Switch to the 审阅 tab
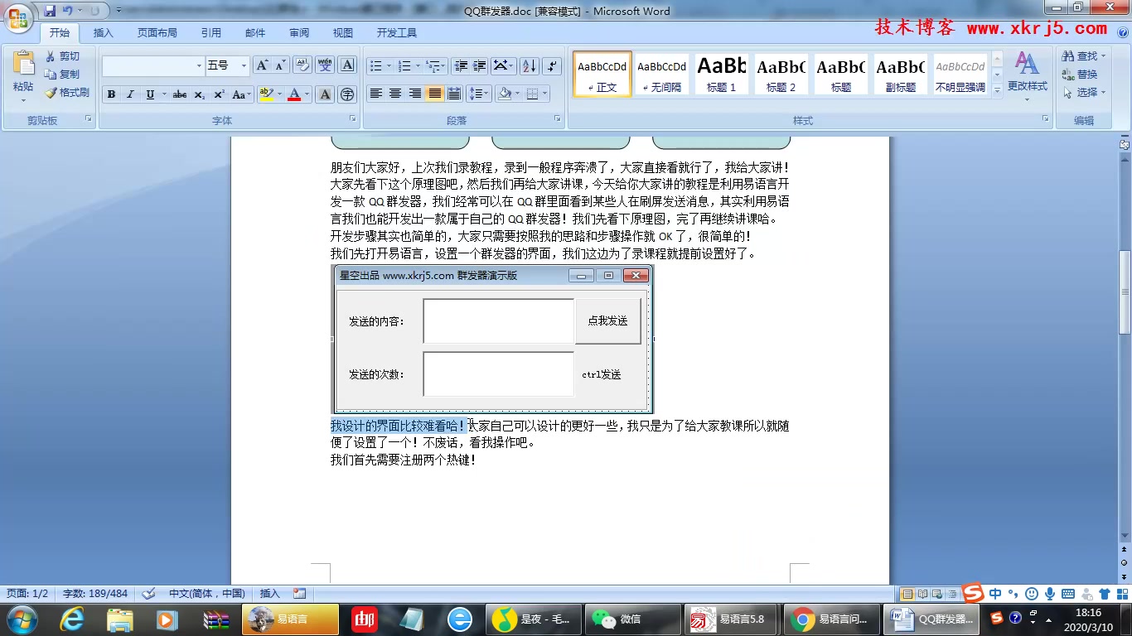This screenshot has height=636, width=1132. click(299, 33)
